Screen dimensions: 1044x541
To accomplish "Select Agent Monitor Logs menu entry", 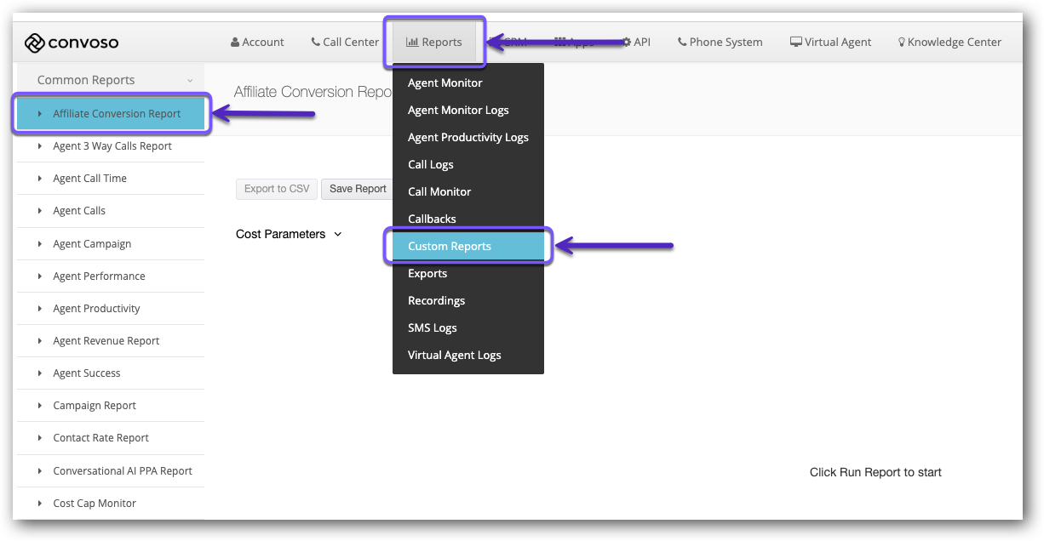I will coord(468,110).
